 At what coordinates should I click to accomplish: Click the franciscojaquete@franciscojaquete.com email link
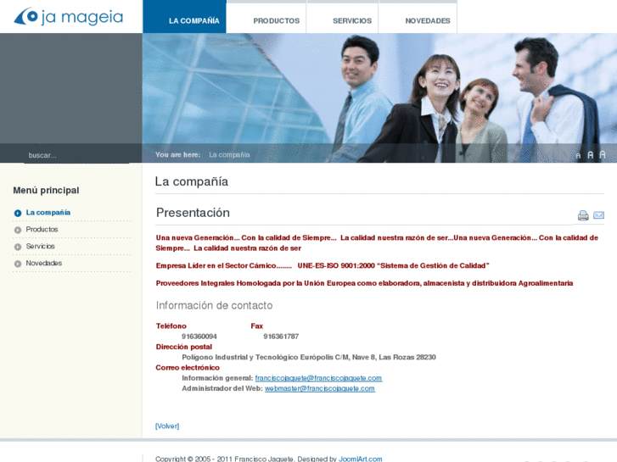pyautogui.click(x=318, y=378)
